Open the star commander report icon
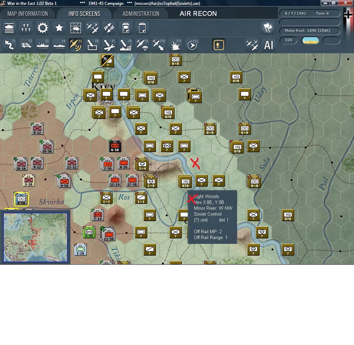The height and width of the screenshot is (345, 354). (59, 28)
